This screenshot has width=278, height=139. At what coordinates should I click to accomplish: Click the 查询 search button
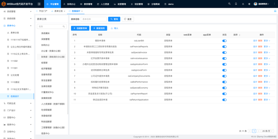tap(114, 19)
